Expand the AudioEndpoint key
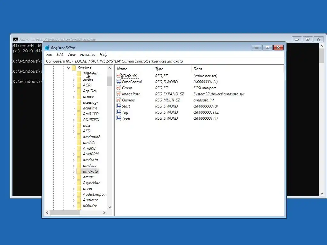Image resolution: width=327 pixels, height=245 pixels. 74,195
